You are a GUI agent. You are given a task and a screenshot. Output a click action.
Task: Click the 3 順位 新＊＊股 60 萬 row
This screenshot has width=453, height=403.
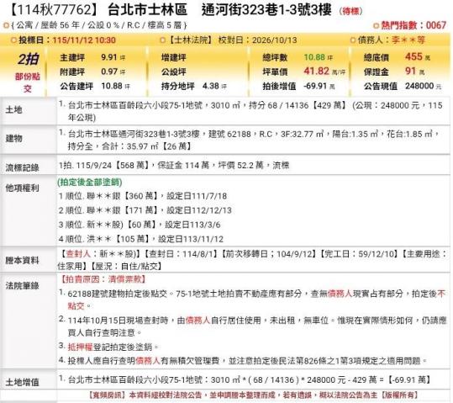140,225
